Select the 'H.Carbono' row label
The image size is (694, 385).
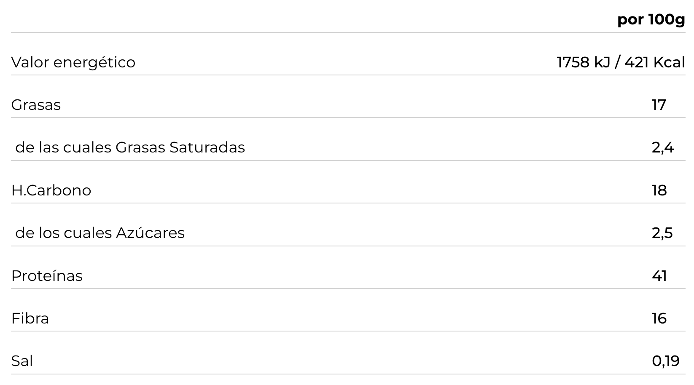pyautogui.click(x=51, y=190)
